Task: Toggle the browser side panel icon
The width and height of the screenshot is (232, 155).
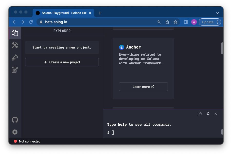Action: point(186,22)
